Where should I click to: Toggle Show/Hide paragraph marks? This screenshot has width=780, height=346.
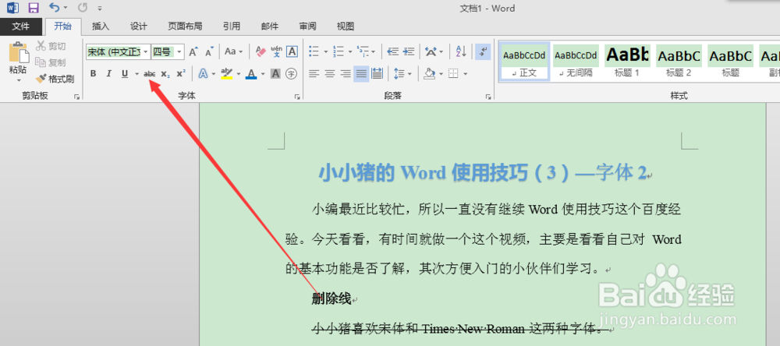pyautogui.click(x=483, y=51)
